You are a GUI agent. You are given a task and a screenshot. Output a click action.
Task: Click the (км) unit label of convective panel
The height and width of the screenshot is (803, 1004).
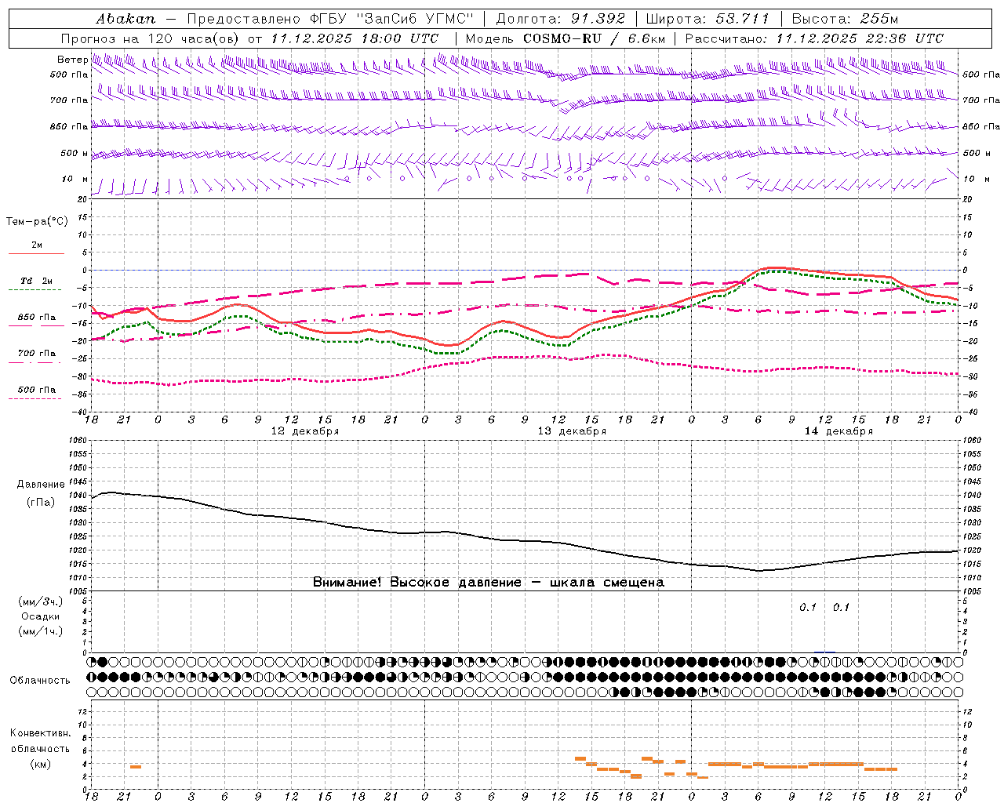point(41,764)
